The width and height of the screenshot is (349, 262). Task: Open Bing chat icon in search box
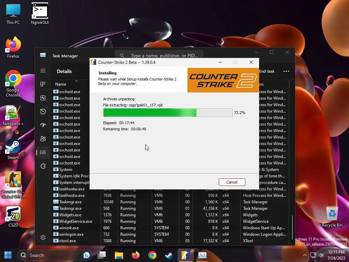[86, 255]
